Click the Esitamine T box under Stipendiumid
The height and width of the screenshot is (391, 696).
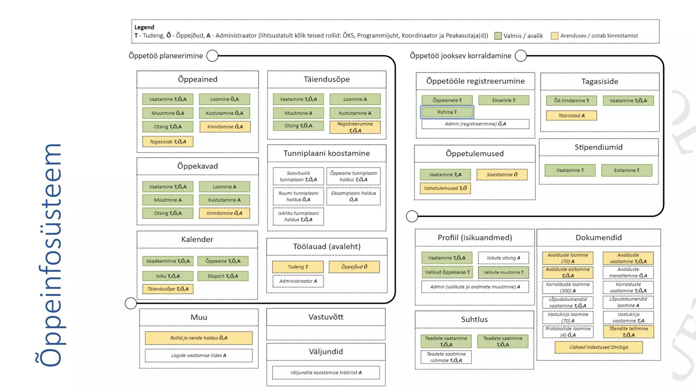tap(627, 170)
